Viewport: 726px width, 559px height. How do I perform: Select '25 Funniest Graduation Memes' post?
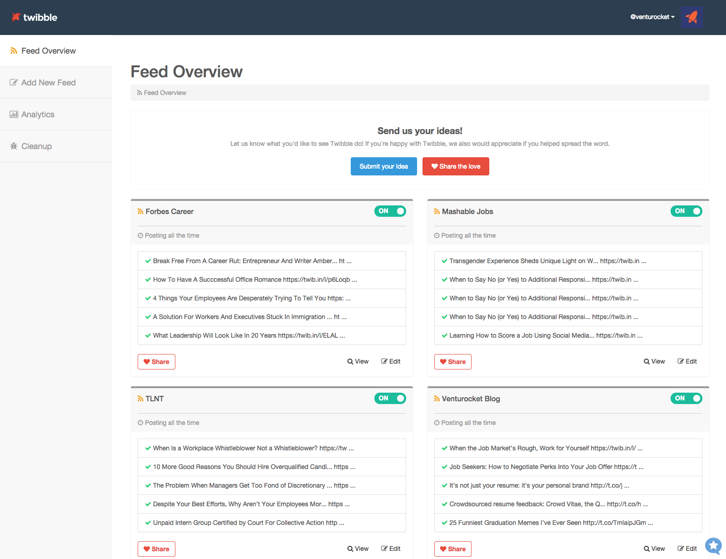[x=568, y=523]
